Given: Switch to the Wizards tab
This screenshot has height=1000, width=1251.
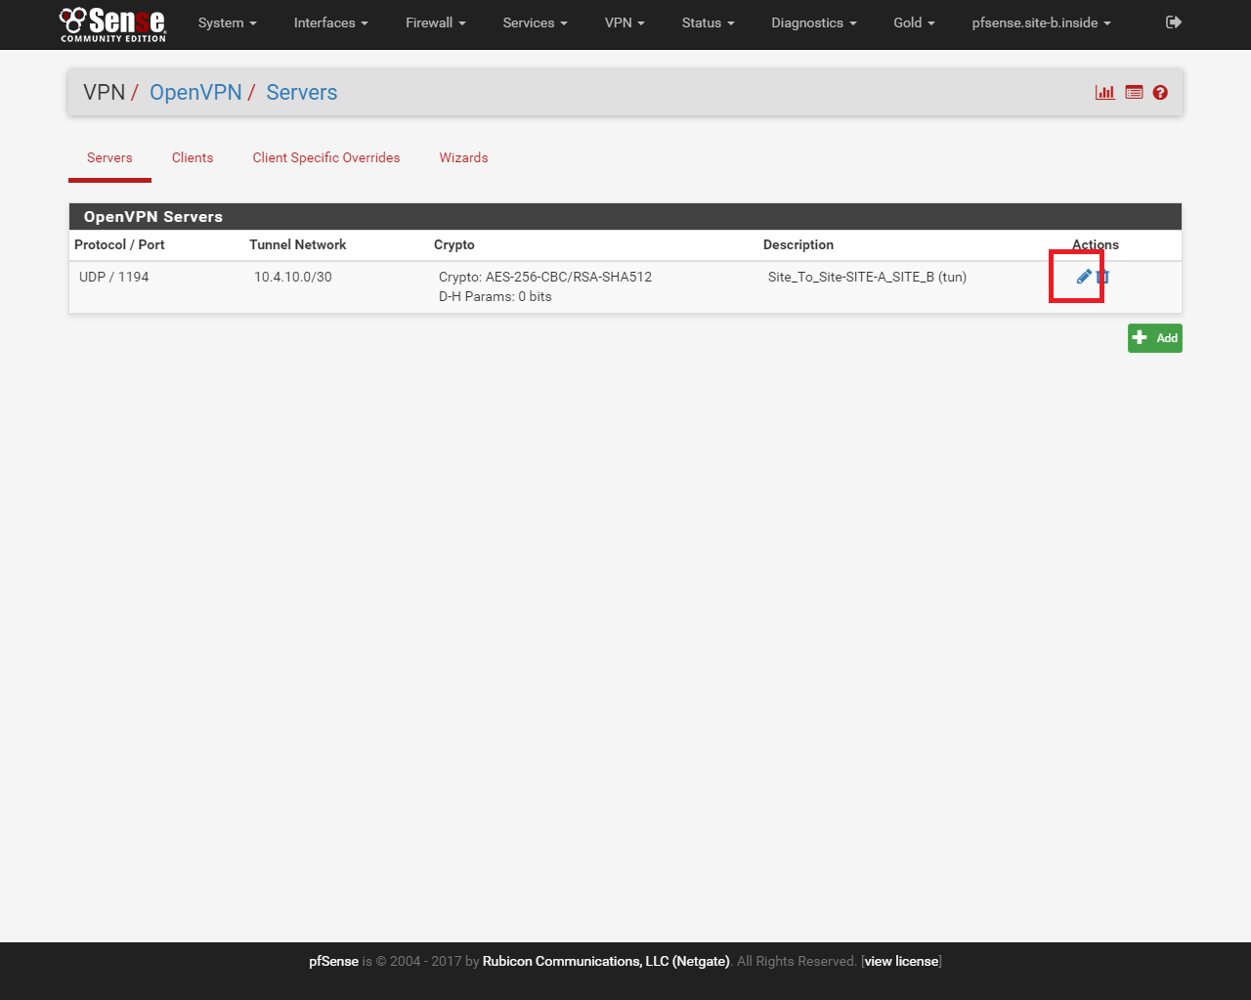Looking at the screenshot, I should point(463,157).
